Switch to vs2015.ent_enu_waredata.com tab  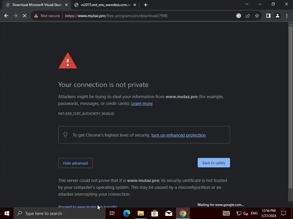tap(105, 5)
